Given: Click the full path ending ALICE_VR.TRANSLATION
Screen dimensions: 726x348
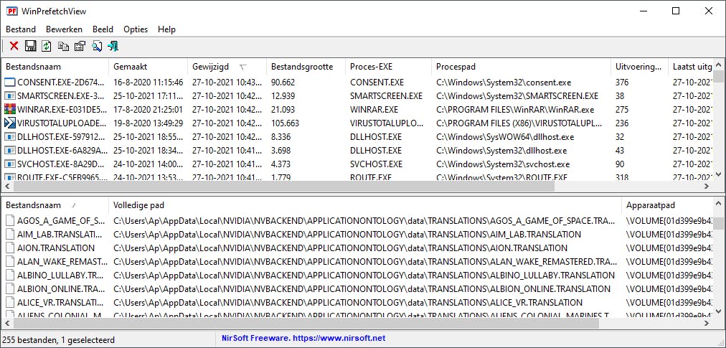Looking at the screenshot, I should pos(348,303).
